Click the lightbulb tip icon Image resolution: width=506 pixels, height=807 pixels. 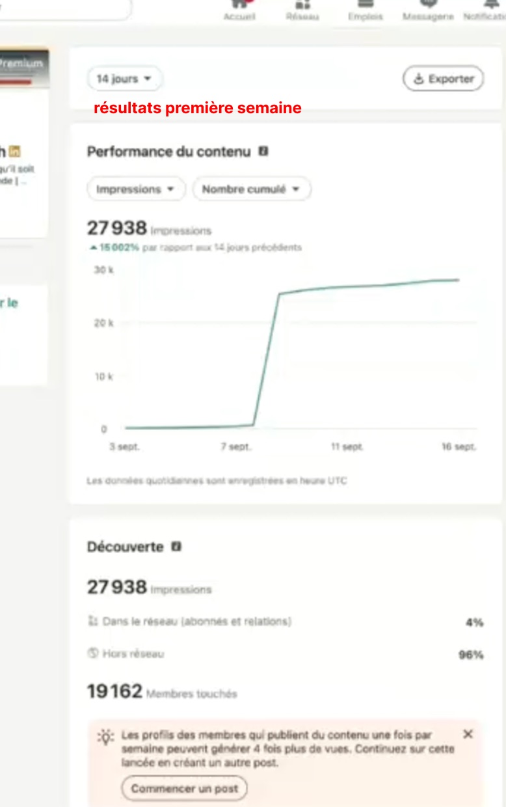[x=105, y=737]
